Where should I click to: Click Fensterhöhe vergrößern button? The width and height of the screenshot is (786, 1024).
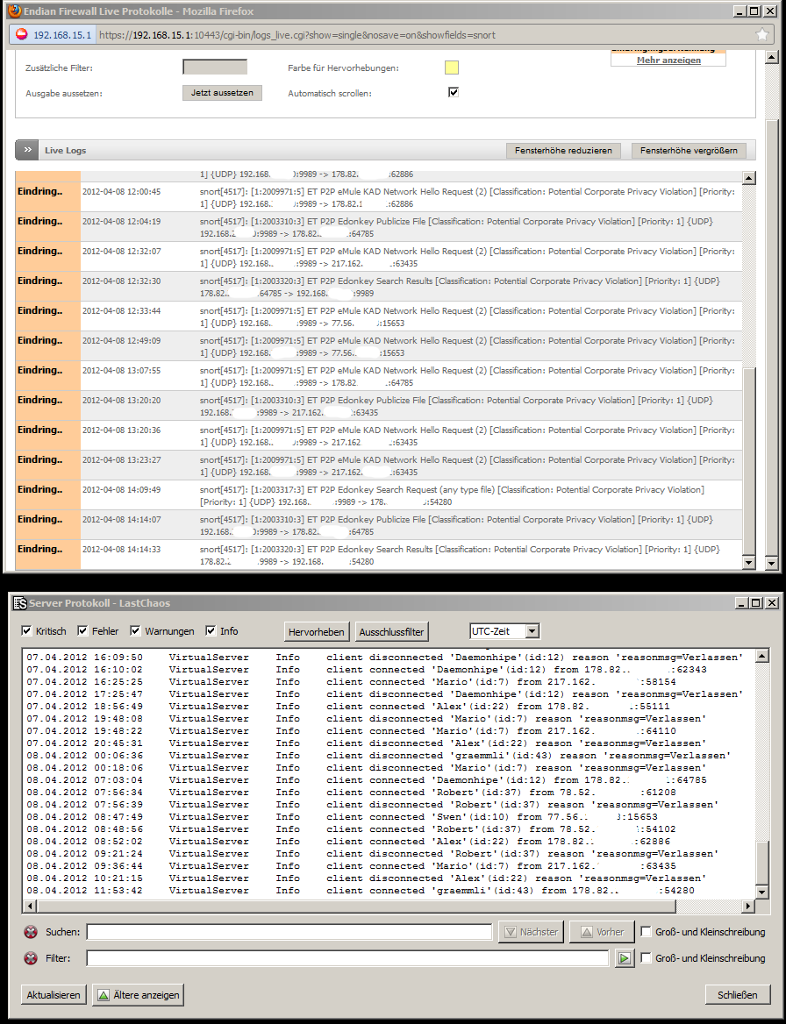click(x=689, y=151)
